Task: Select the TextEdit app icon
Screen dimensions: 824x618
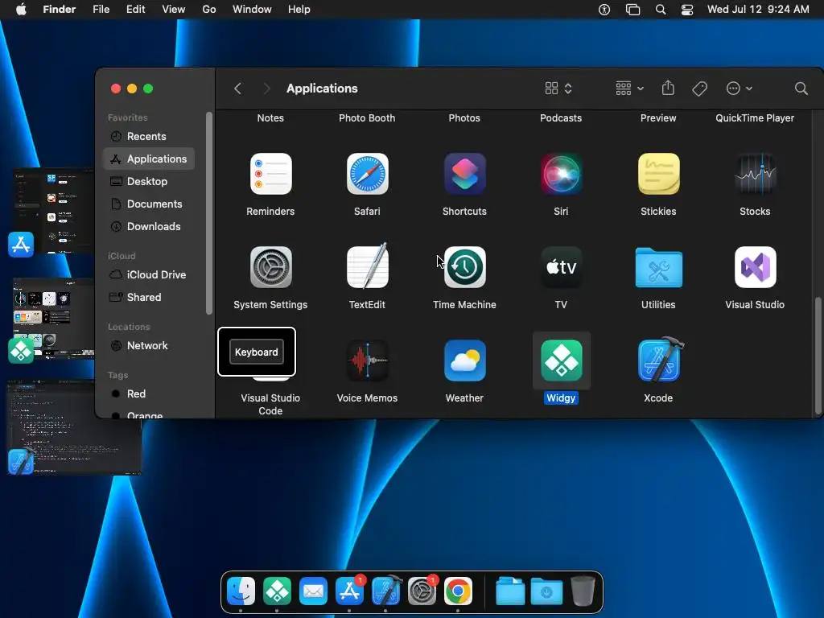Action: tap(367, 266)
